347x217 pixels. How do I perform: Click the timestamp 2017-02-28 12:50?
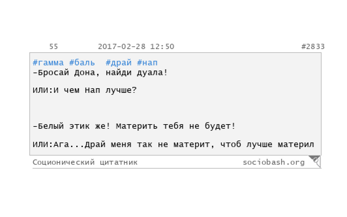pos(136,46)
